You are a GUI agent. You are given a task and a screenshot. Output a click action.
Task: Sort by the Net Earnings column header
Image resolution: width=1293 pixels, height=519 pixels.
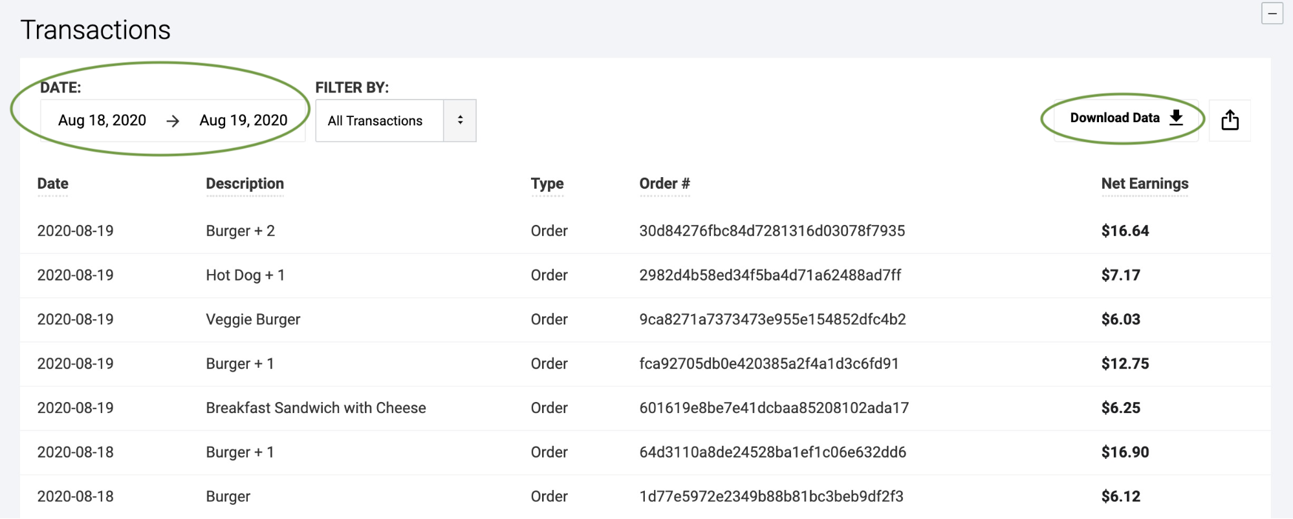1145,184
